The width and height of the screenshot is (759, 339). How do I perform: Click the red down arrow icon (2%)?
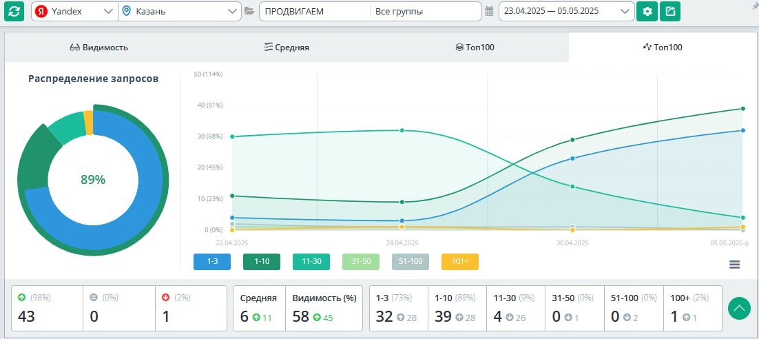pyautogui.click(x=165, y=298)
